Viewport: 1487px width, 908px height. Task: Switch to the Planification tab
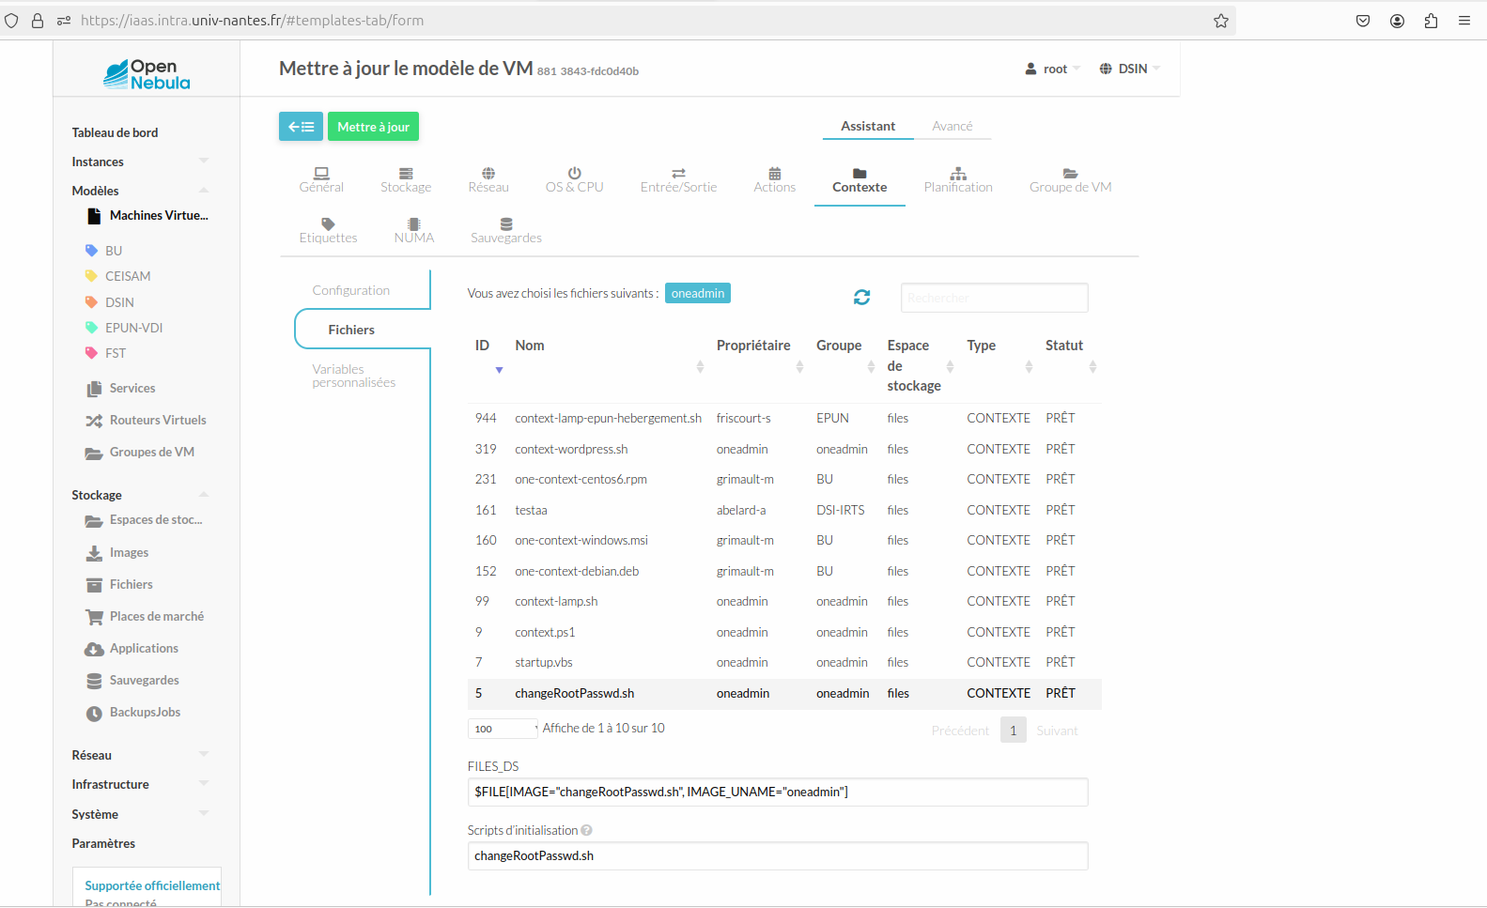pos(958,180)
